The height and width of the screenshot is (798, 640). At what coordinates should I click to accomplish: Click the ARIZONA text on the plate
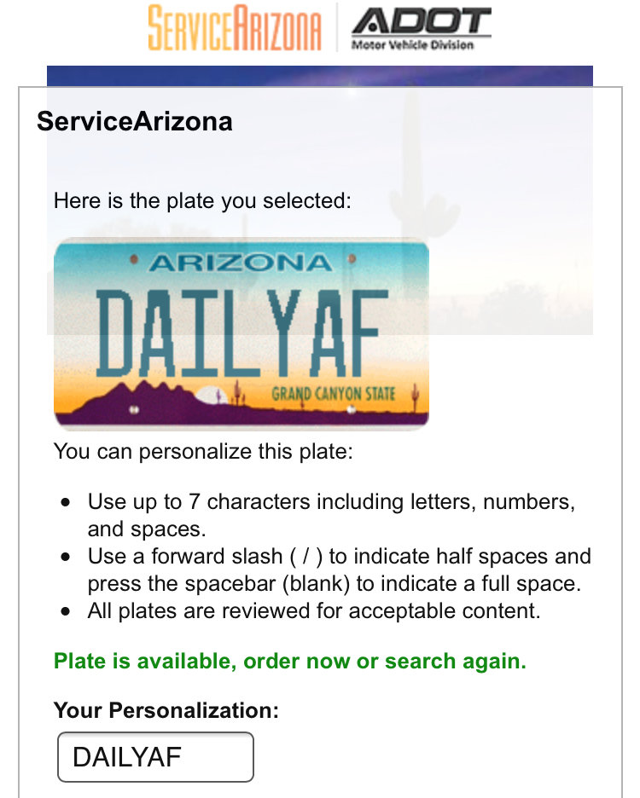(241, 263)
